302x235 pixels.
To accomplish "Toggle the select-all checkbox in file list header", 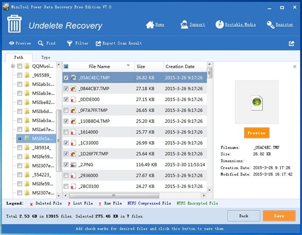I will pyautogui.click(x=66, y=67).
